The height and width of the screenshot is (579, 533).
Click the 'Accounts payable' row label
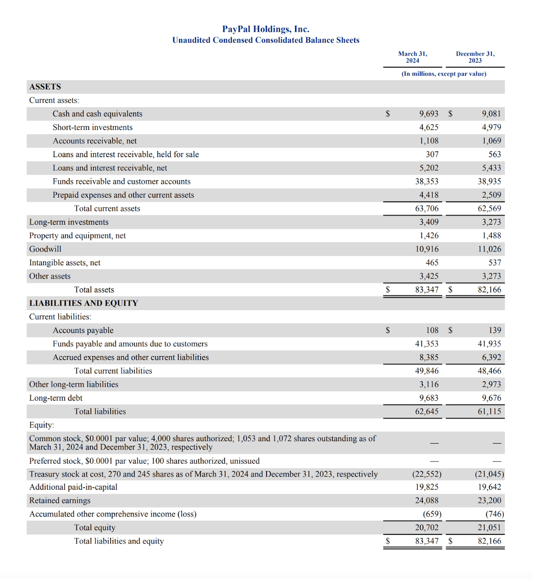[83, 331]
